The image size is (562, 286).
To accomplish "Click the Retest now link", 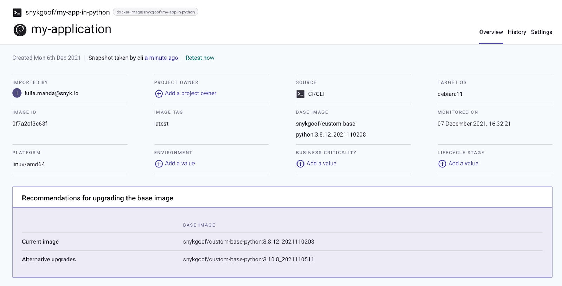I will click(x=200, y=58).
